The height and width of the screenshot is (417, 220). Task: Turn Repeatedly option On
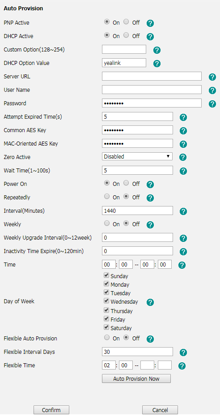pos(107,197)
